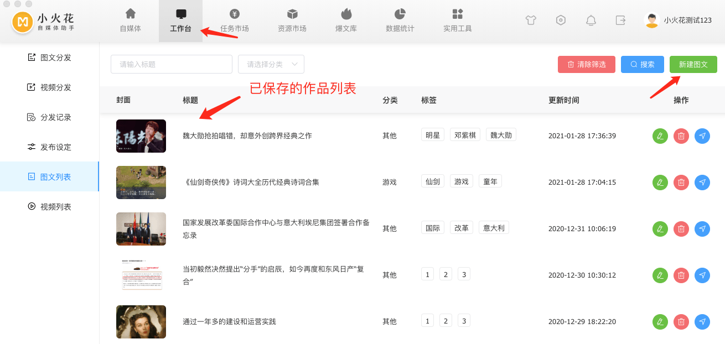Select 视频分发 in the sidebar
Viewport: 725px width, 344px height.
click(49, 87)
